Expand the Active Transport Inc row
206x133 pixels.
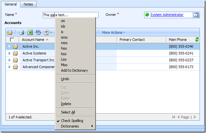(9, 60)
